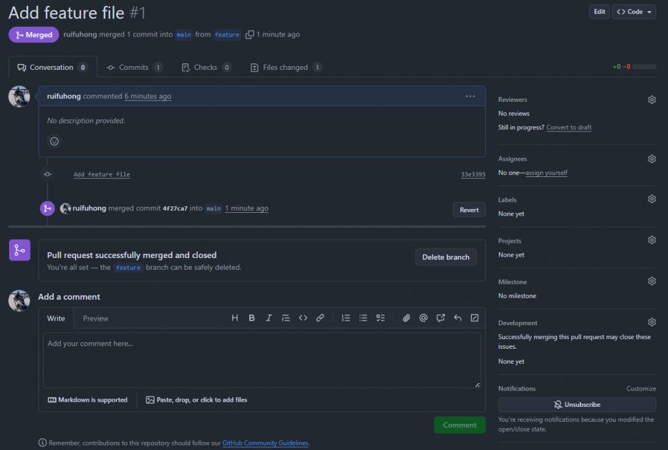
Task: Select the Preview tab in editor
Action: (95, 319)
